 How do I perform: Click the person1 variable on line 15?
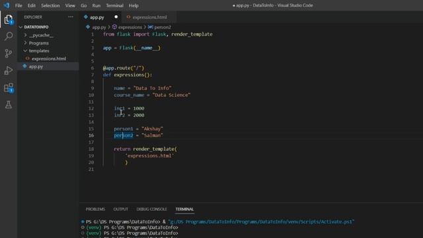(124, 129)
